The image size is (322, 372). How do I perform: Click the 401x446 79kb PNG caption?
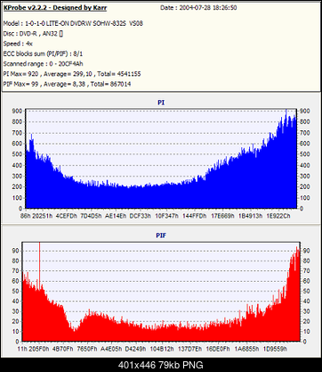click(161, 365)
